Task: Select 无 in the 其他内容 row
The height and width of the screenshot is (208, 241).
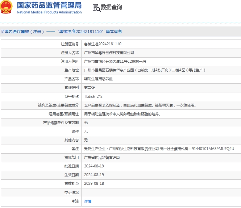Action: coord(86,140)
